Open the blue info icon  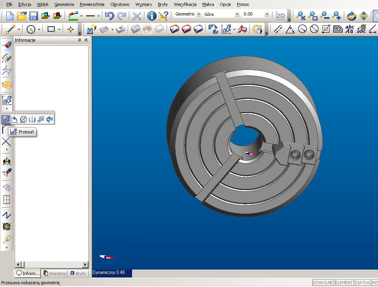(x=152, y=16)
